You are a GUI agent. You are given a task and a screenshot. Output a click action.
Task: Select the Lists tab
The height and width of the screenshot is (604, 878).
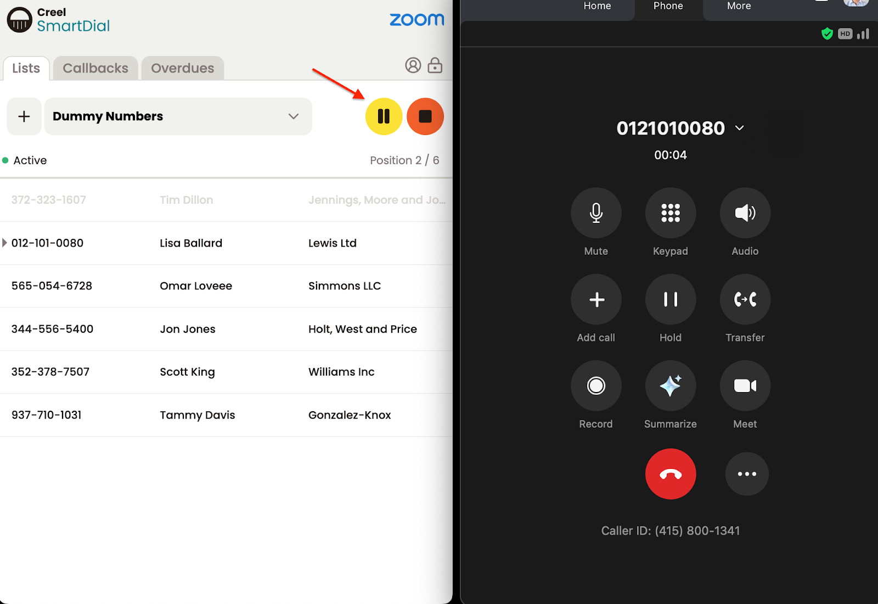[26, 68]
